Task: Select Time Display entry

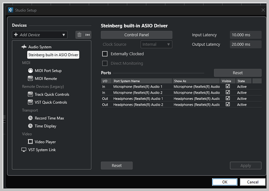Action: click(46, 126)
